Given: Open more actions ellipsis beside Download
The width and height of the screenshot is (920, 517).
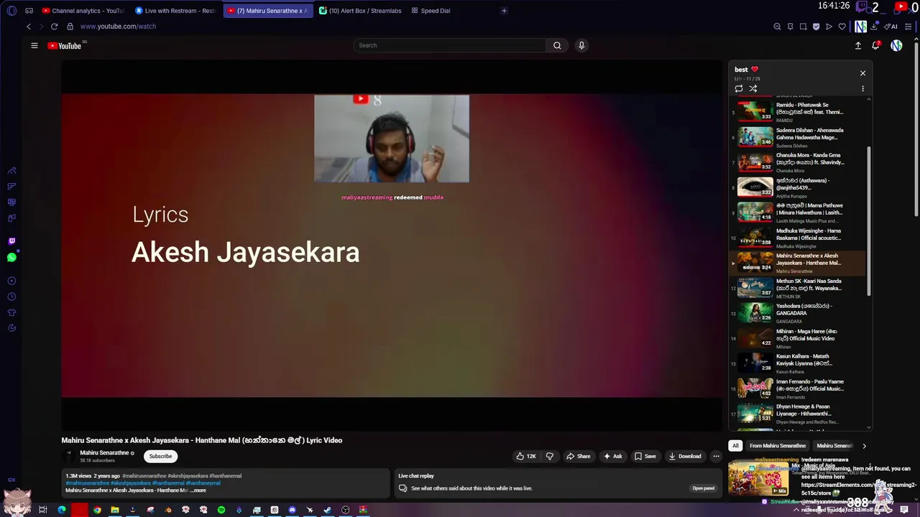Looking at the screenshot, I should point(716,456).
